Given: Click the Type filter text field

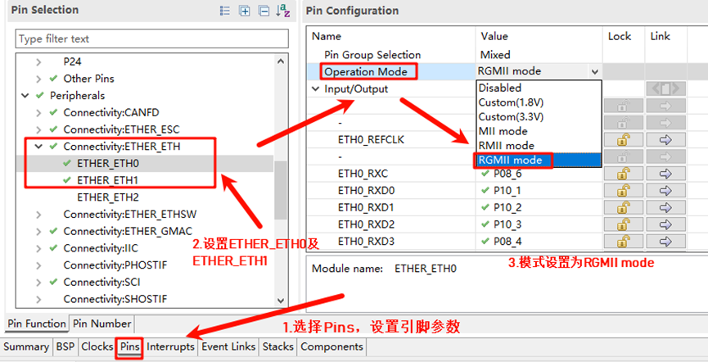Looking at the screenshot, I should click(152, 38).
